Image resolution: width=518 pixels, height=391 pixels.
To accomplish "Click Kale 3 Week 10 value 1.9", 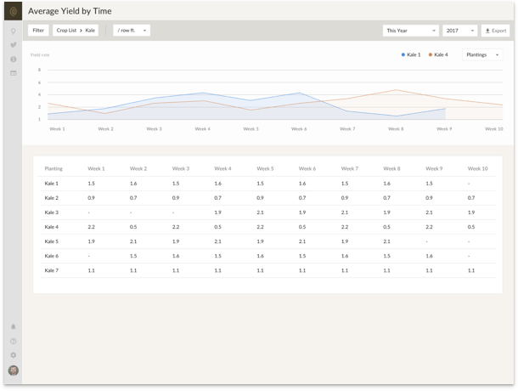I will [x=471, y=212].
